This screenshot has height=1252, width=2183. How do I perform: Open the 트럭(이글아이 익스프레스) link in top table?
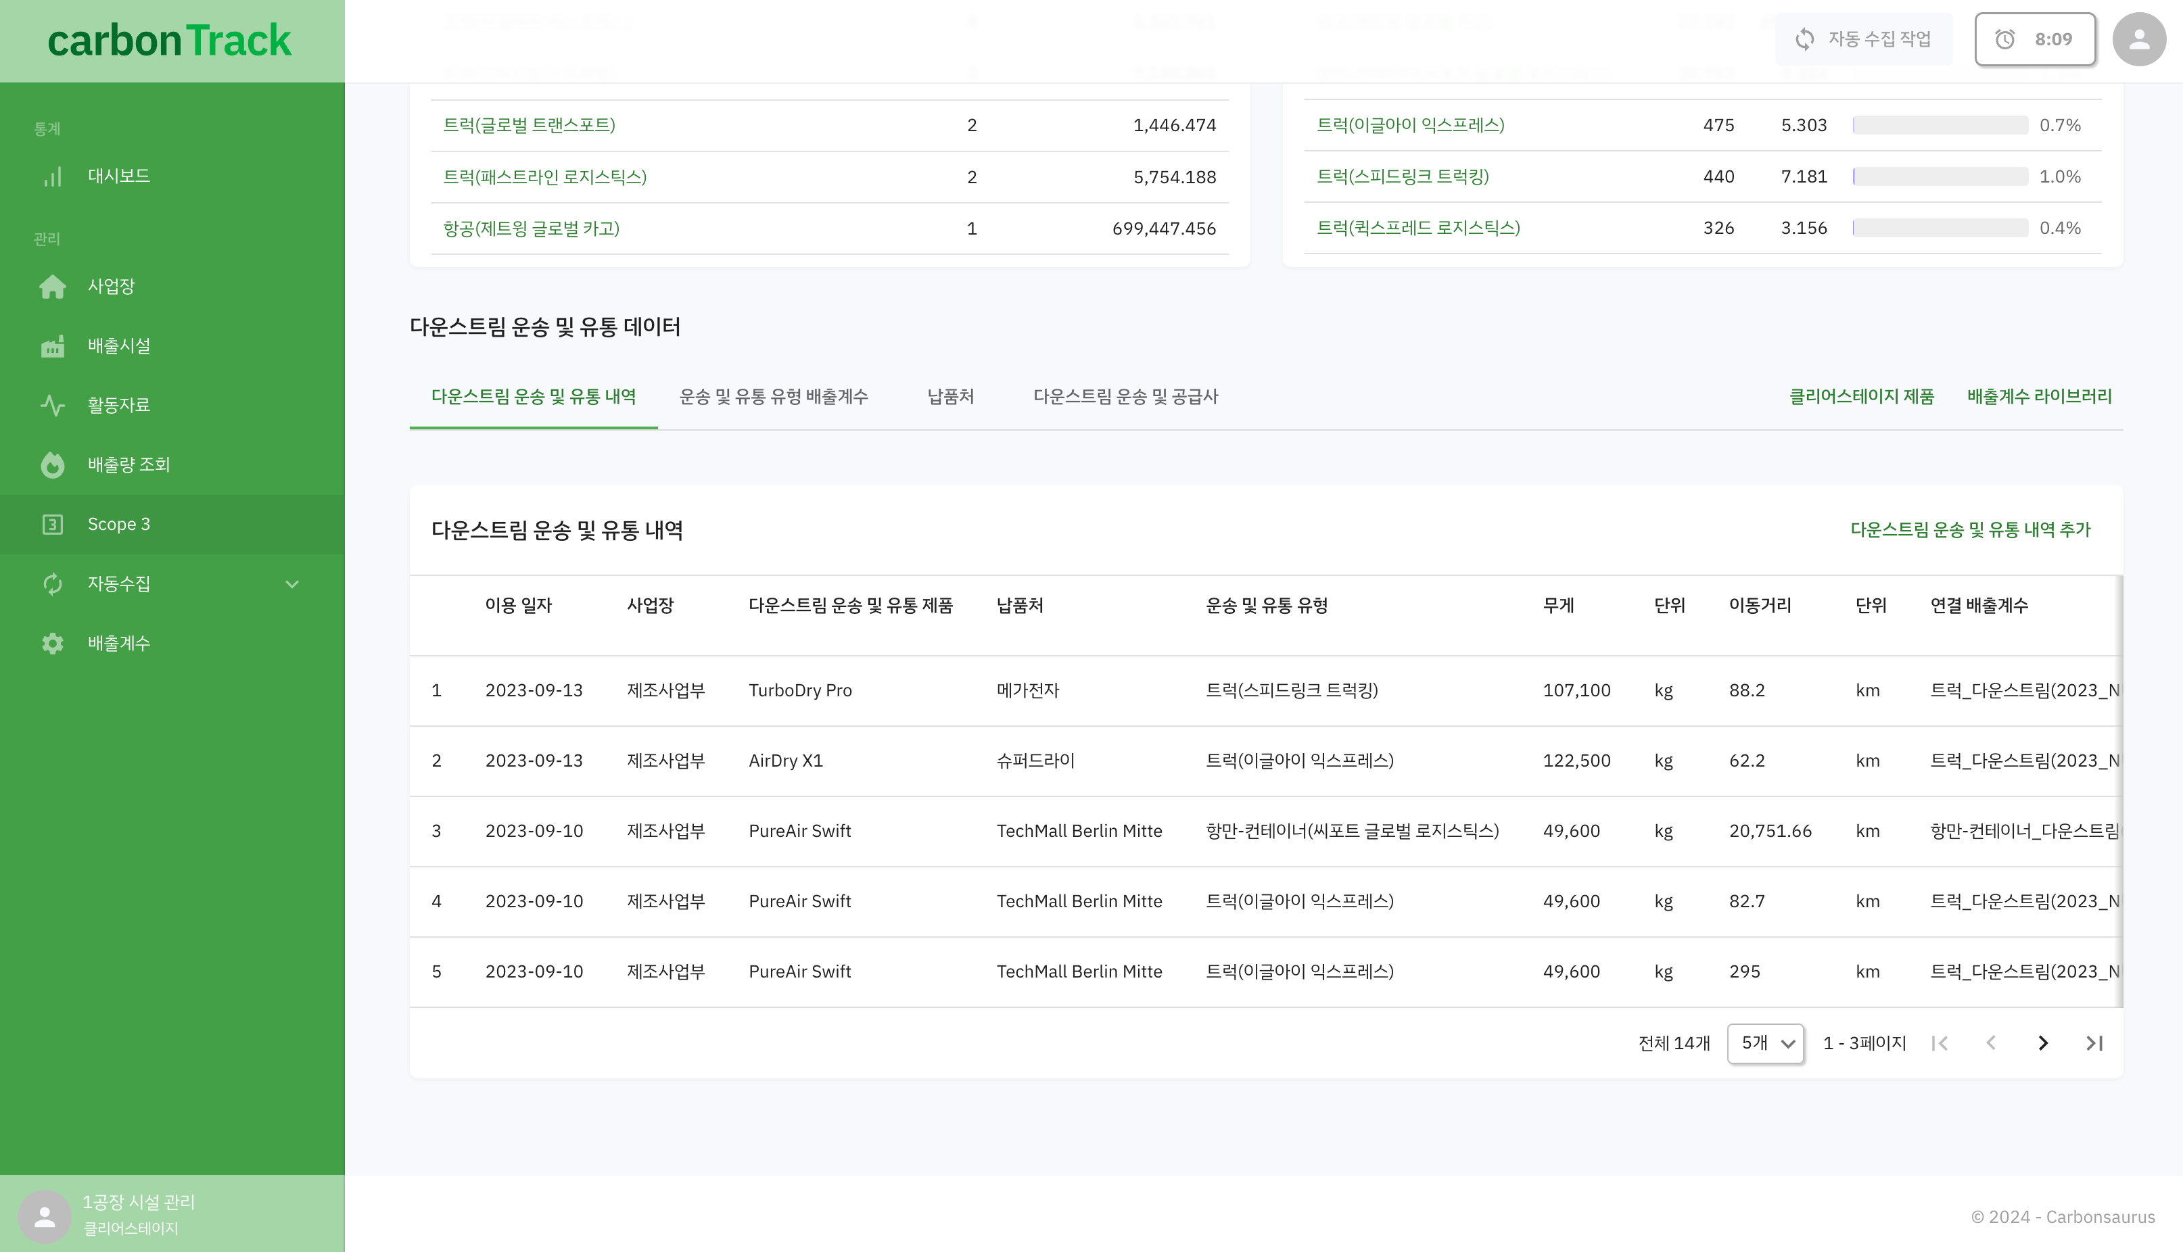1411,126
